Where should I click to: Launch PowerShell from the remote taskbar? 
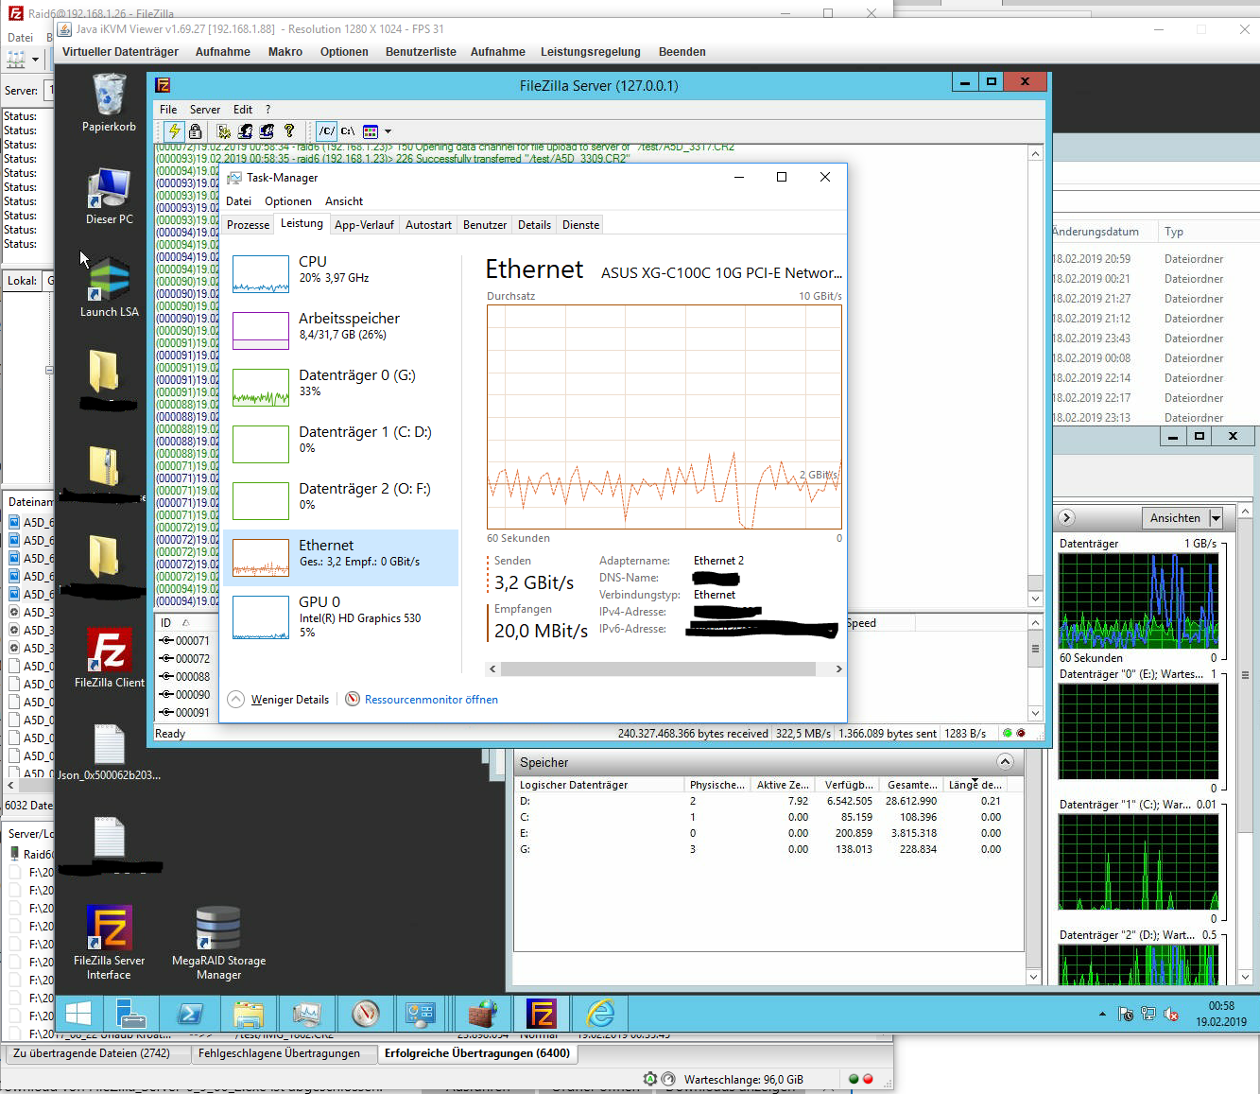[190, 1014]
